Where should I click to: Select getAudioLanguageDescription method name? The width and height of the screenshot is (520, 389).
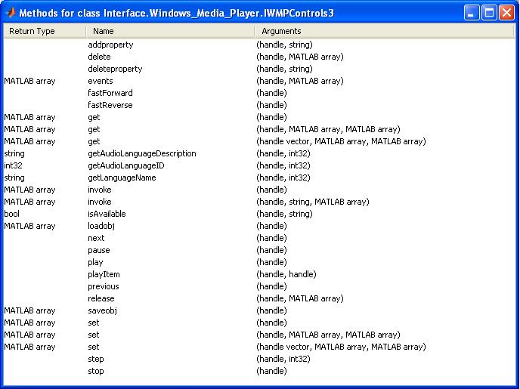142,154
